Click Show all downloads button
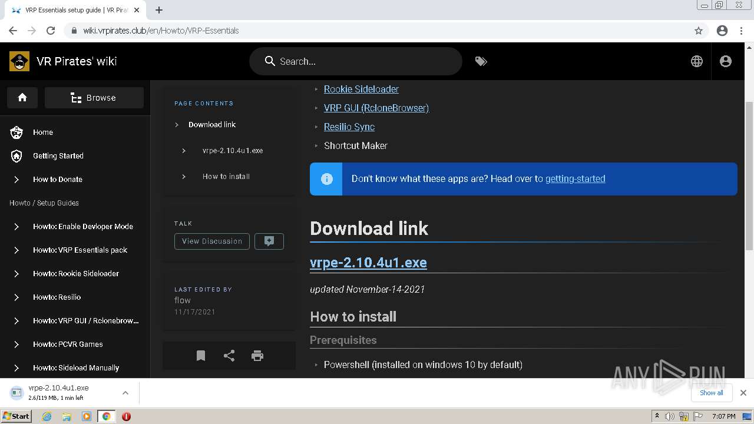The width and height of the screenshot is (754, 424). (x=711, y=393)
